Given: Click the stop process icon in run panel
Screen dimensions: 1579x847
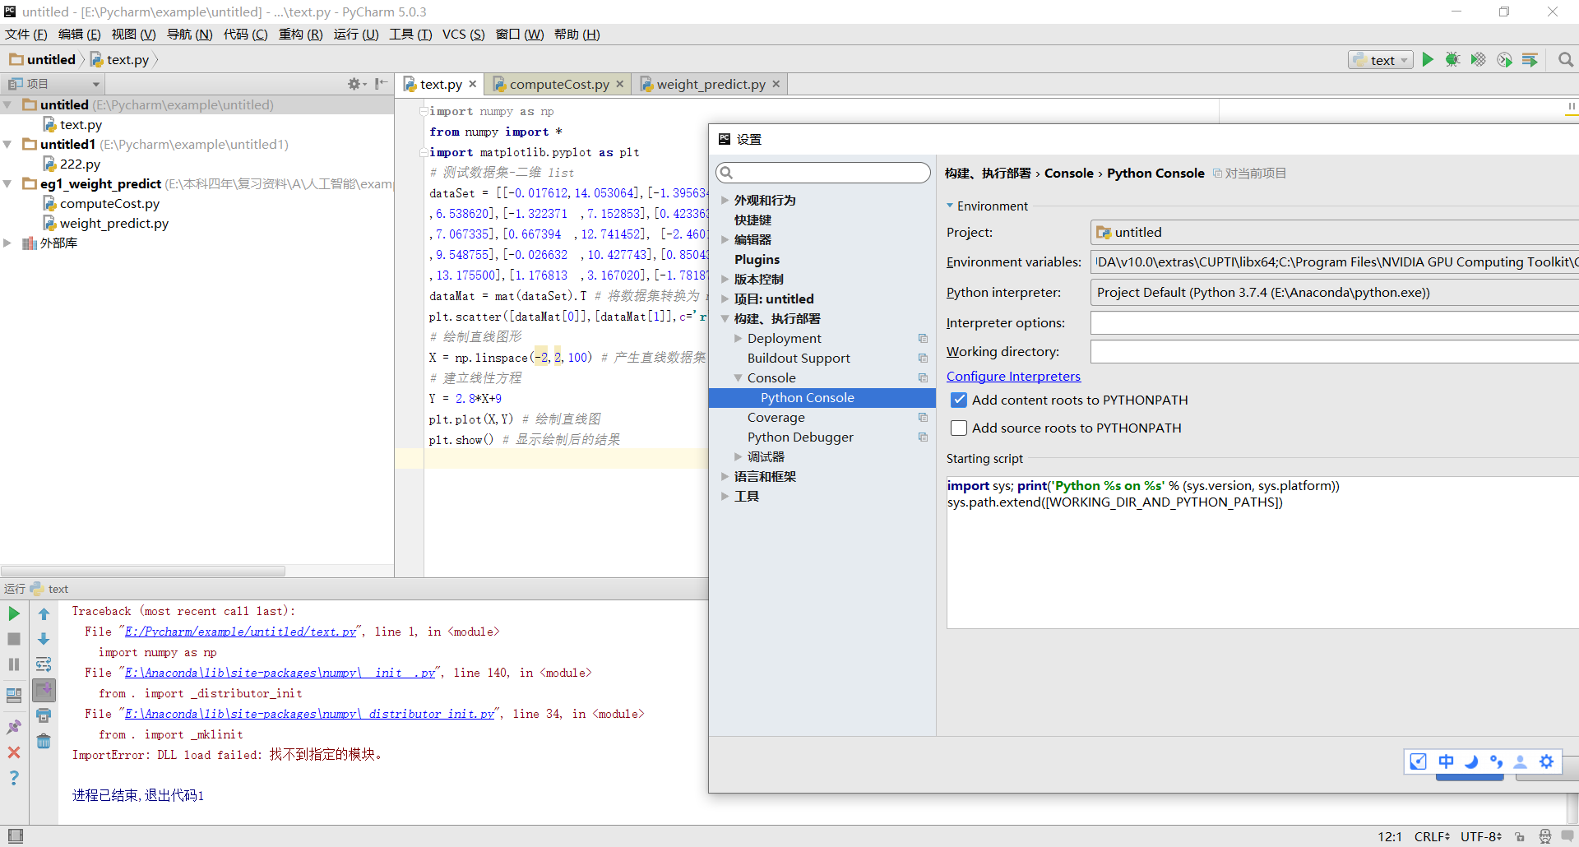Looking at the screenshot, I should [x=14, y=639].
